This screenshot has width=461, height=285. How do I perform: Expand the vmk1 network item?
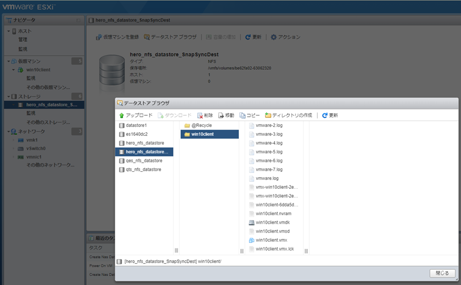[x=14, y=140]
